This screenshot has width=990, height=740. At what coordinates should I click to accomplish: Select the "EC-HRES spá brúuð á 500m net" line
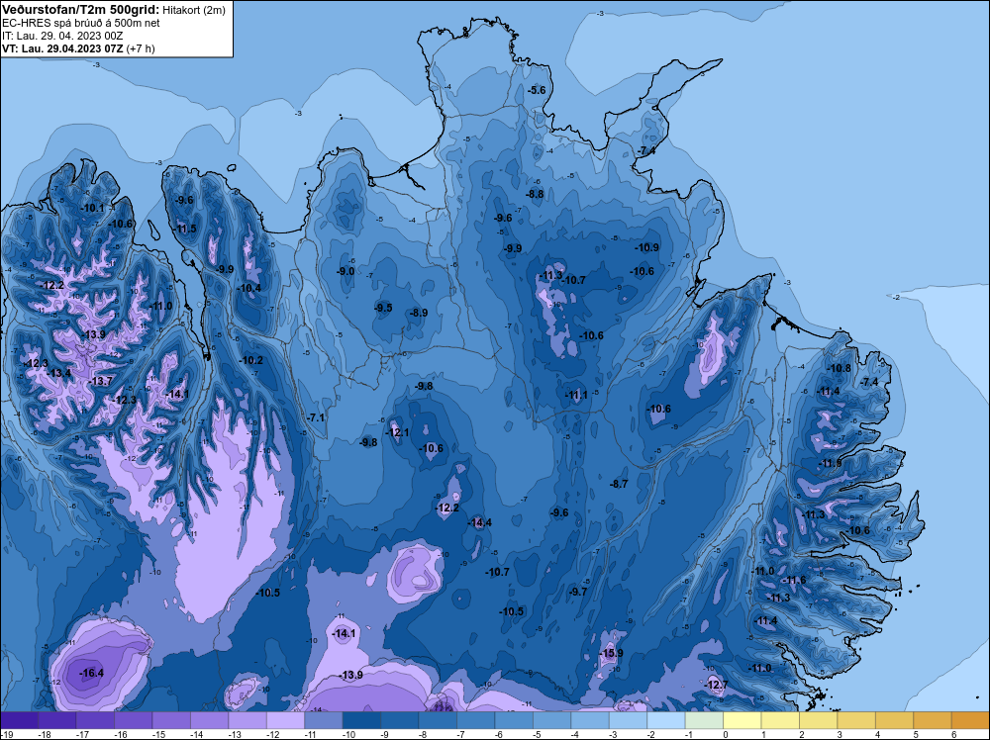click(x=81, y=23)
